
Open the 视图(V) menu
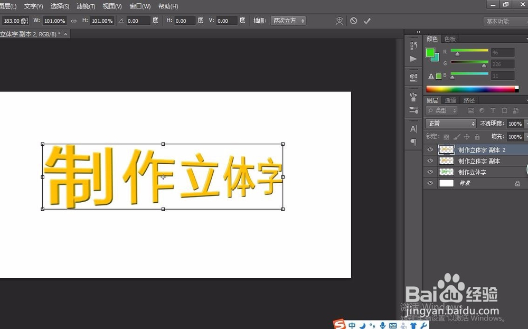pyautogui.click(x=112, y=6)
